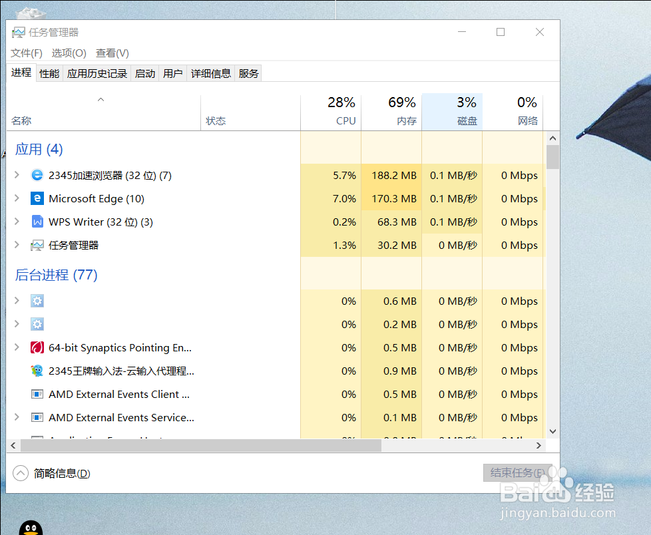Image resolution: width=651 pixels, height=535 pixels.
Task: Select the 进程 tab
Action: (21, 73)
